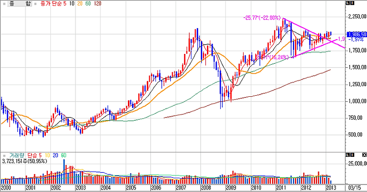Click the tallest blue volume bar in 2002
Screen dimensions: 367x192
(64, 172)
